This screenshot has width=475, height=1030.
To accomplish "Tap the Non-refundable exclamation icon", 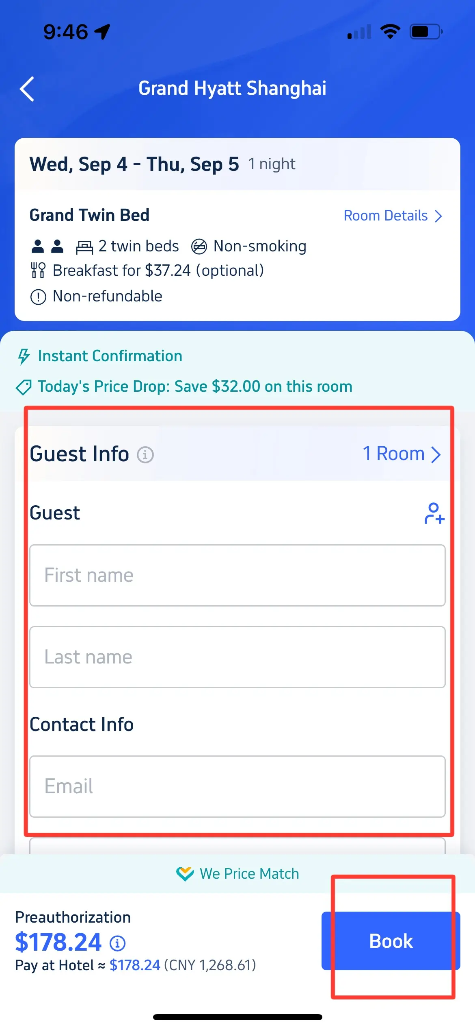I will click(x=38, y=297).
